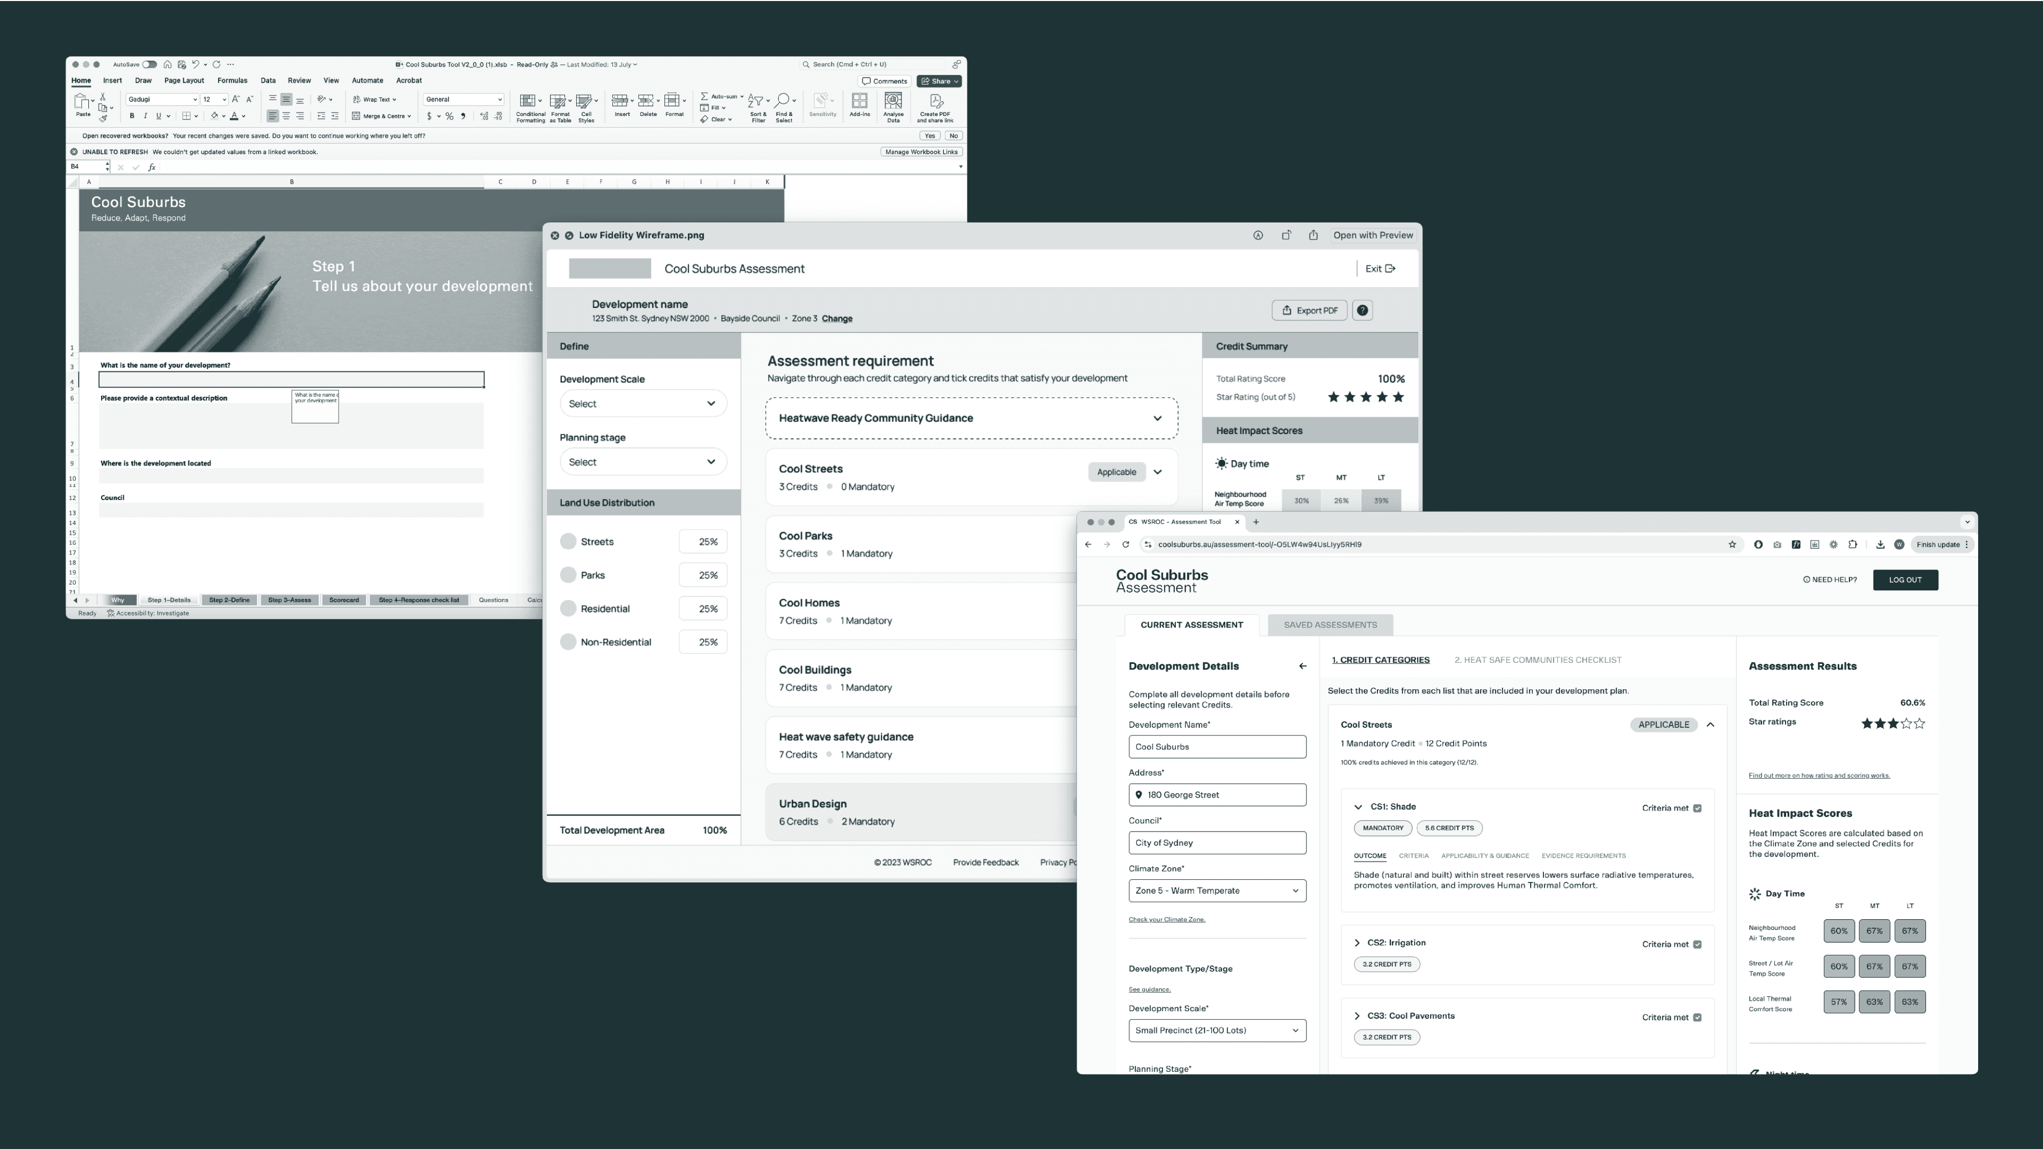Toggle Criteria met checkbox for CS3: Cool Pavements
The image size is (2043, 1149).
pyautogui.click(x=1697, y=1017)
